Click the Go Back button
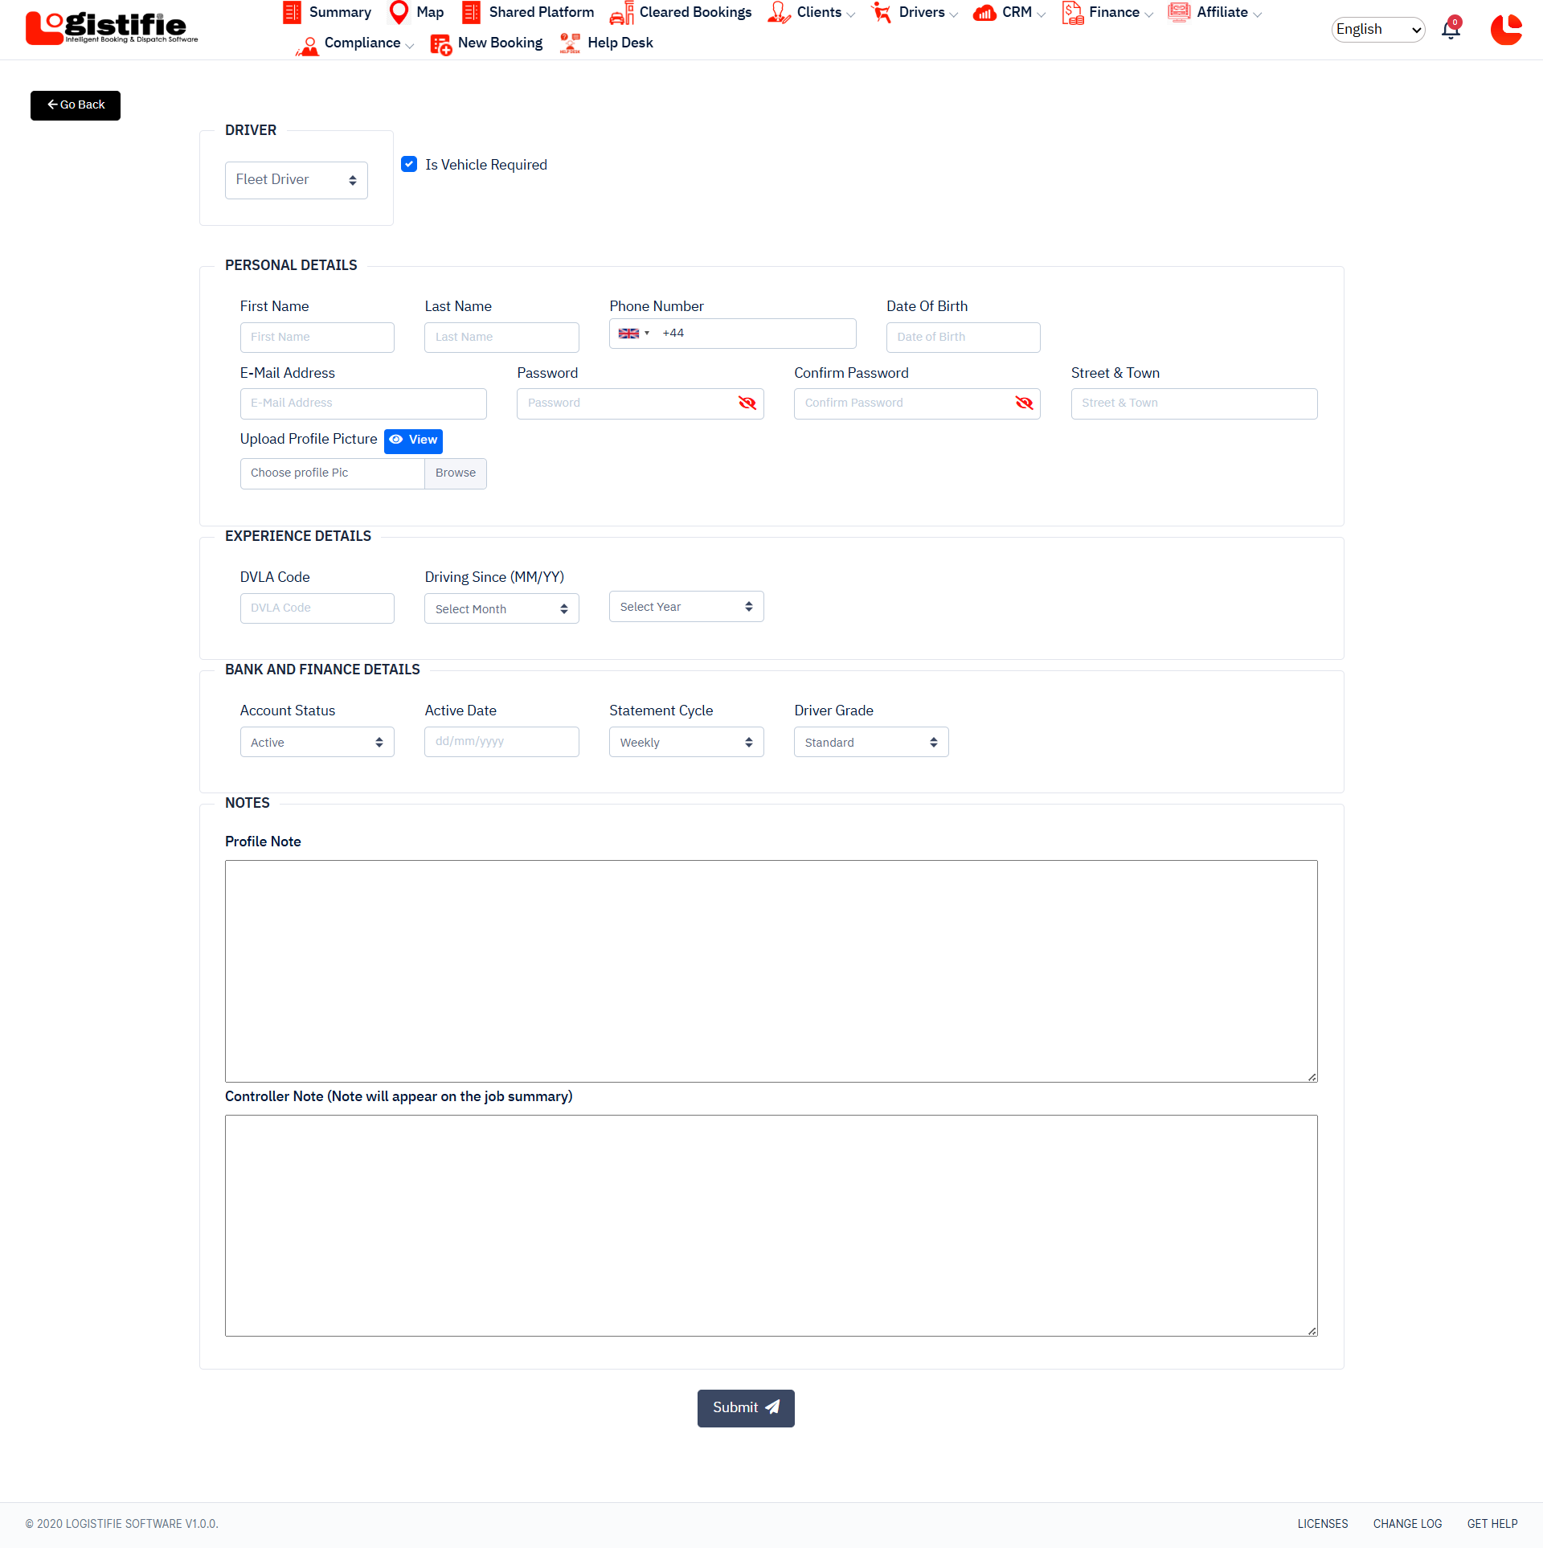This screenshot has width=1543, height=1548. click(76, 105)
